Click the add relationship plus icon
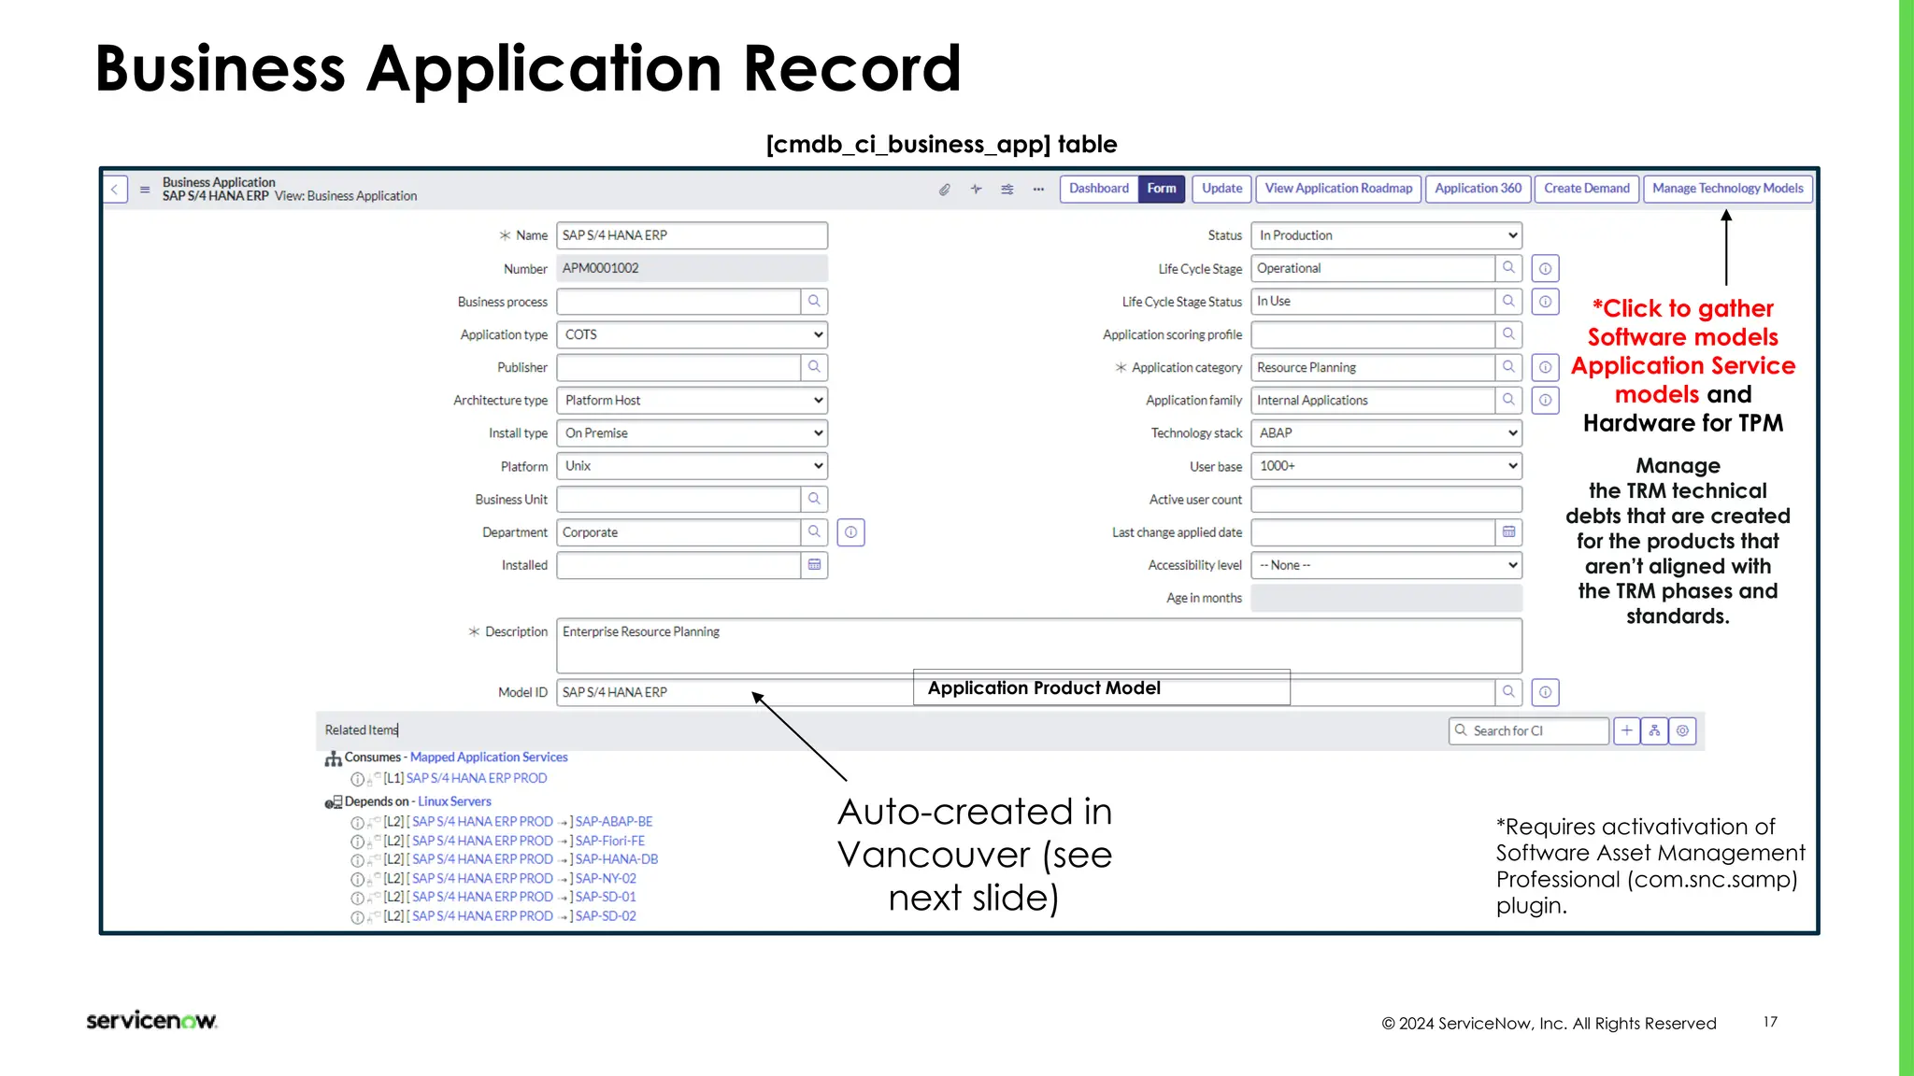 (1627, 730)
